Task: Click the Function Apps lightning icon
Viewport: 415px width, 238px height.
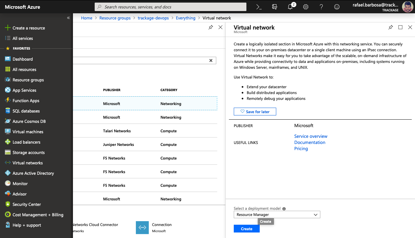Action: point(7,101)
